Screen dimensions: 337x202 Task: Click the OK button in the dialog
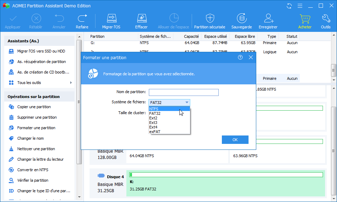point(235,140)
